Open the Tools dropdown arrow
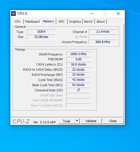This screenshot has height=152, width=140. 77,121
